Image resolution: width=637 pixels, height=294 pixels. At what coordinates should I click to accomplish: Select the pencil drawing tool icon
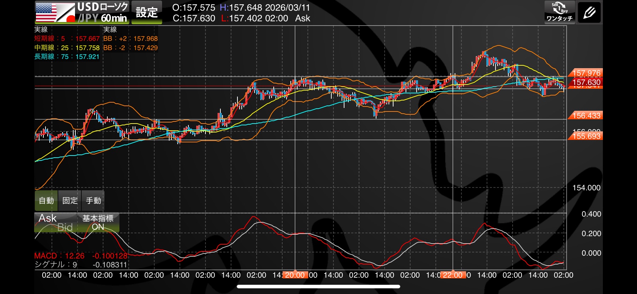589,13
